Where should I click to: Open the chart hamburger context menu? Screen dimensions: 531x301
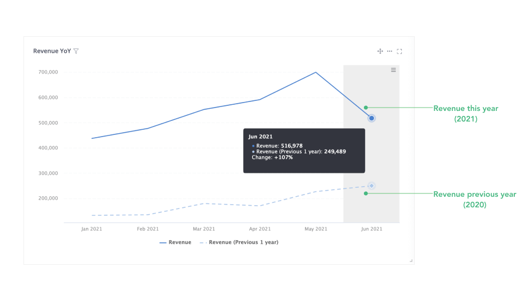(393, 70)
